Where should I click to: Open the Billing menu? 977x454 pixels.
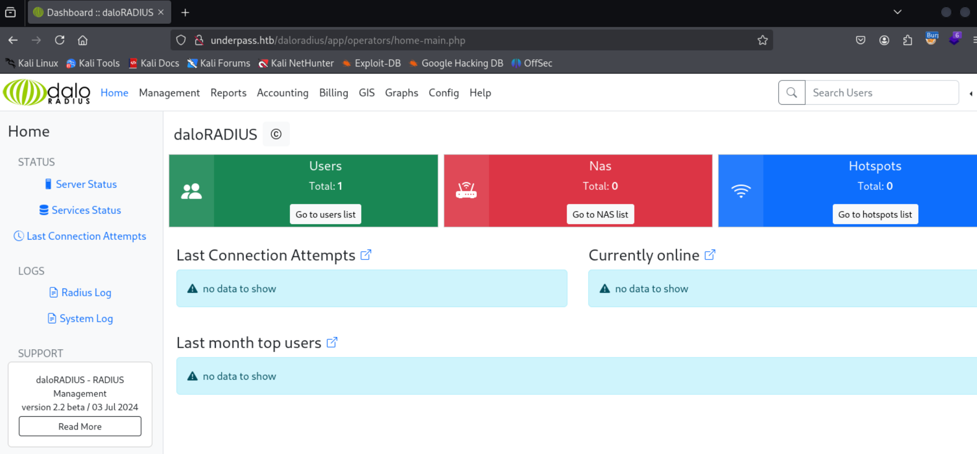[x=334, y=92]
